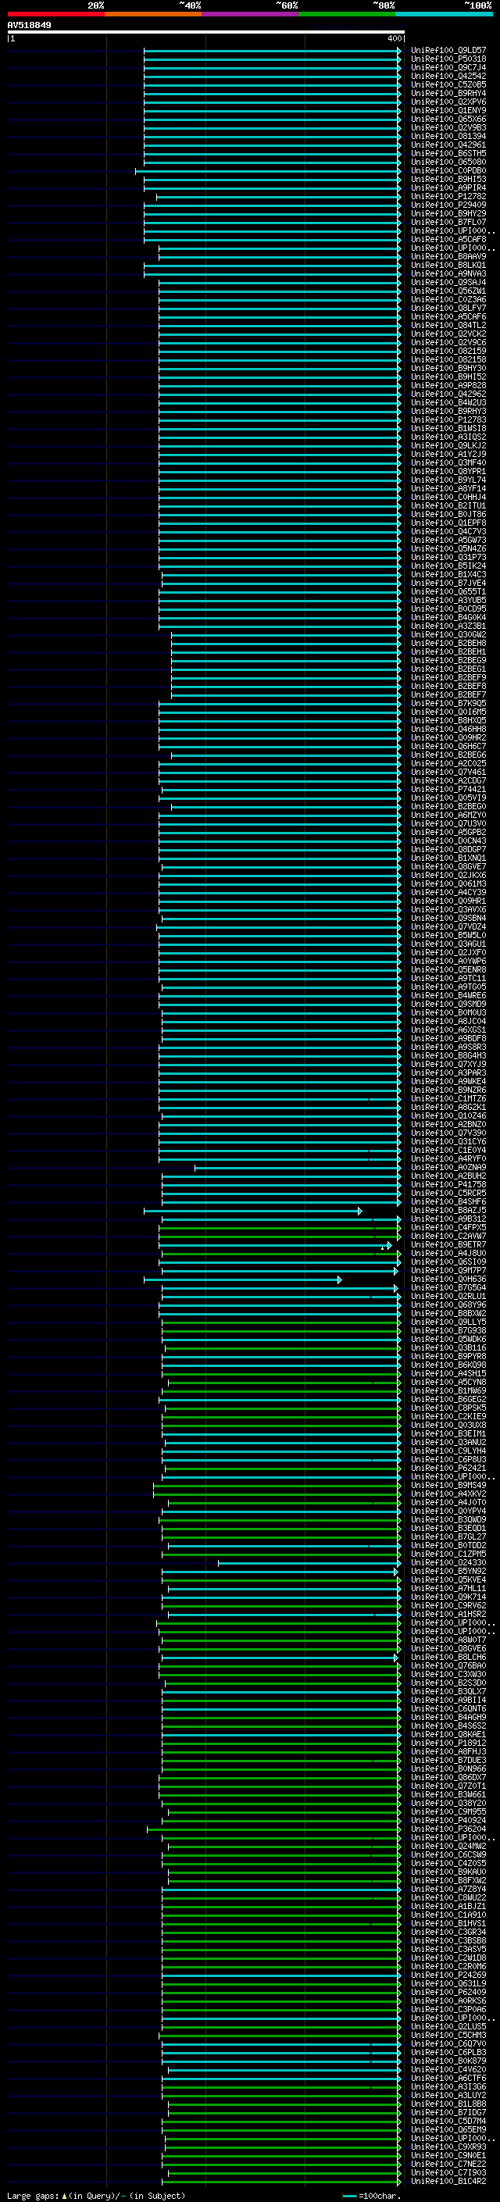Select label UniRef100_P62421

[x=448, y=1469]
